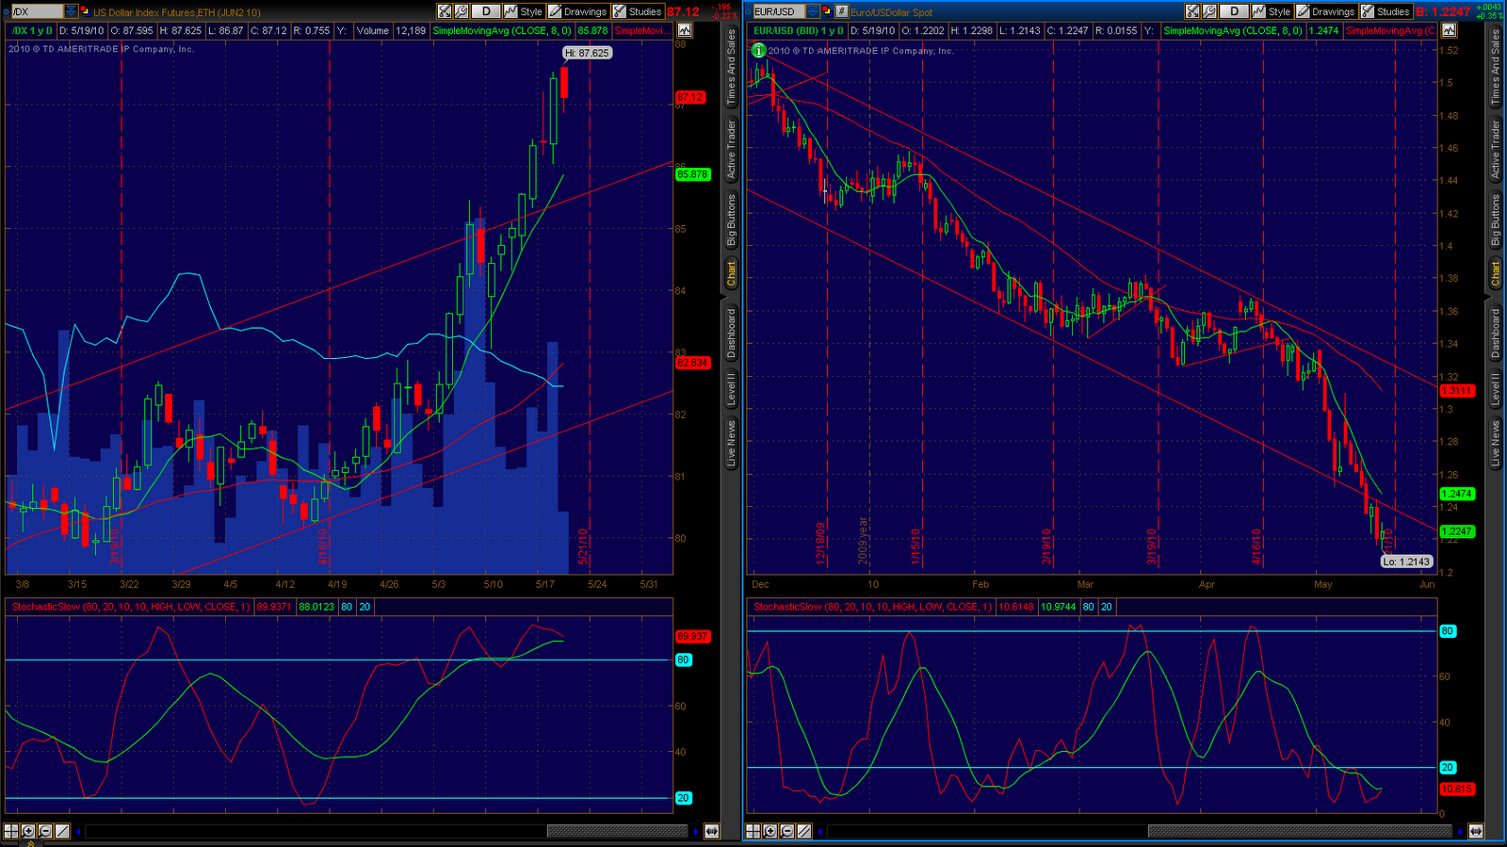Click the small chart icon at the end of the /DX status row
1507x847 pixels.
pos(685,30)
